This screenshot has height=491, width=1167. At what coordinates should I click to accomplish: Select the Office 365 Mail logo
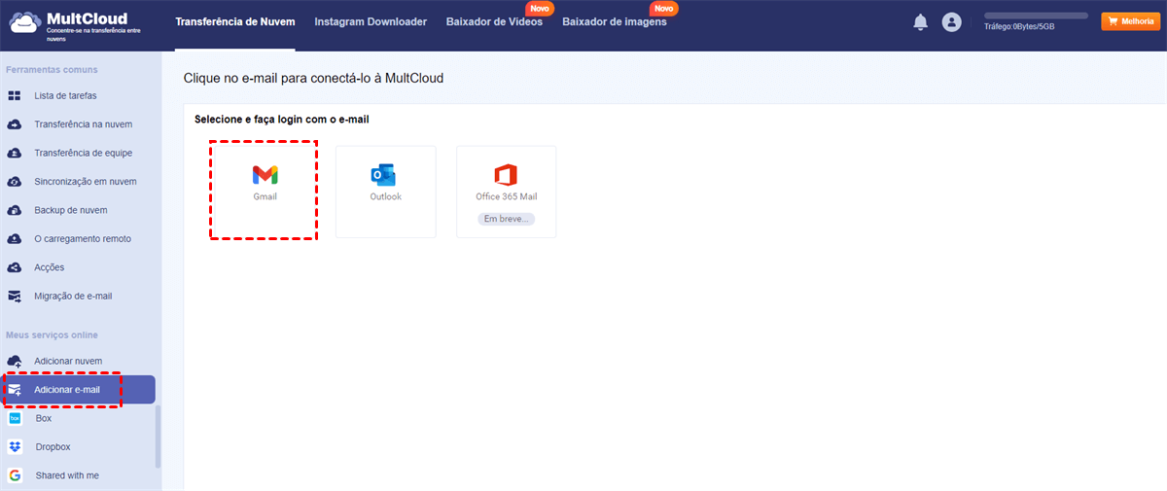[x=506, y=175]
